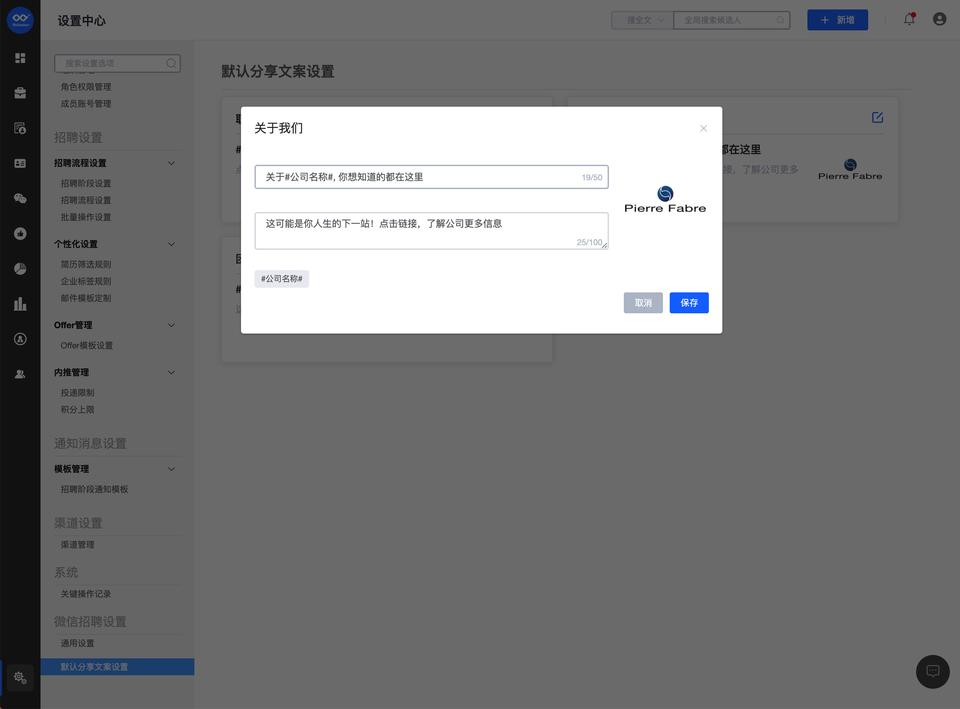Open 关键操作记录
Viewport: 960px width, 709px height.
pos(86,594)
